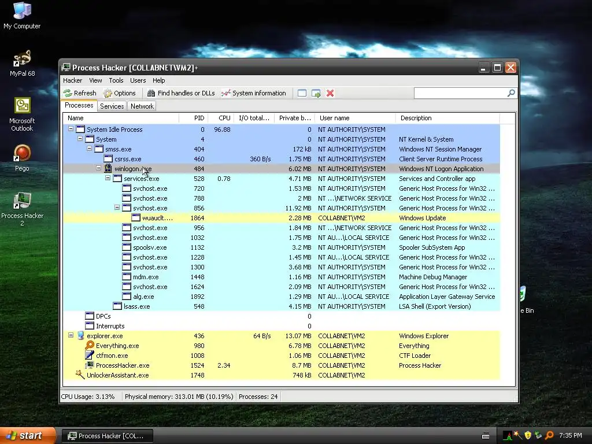
Task: Launch Pego desktop shortcut
Action: [22, 158]
